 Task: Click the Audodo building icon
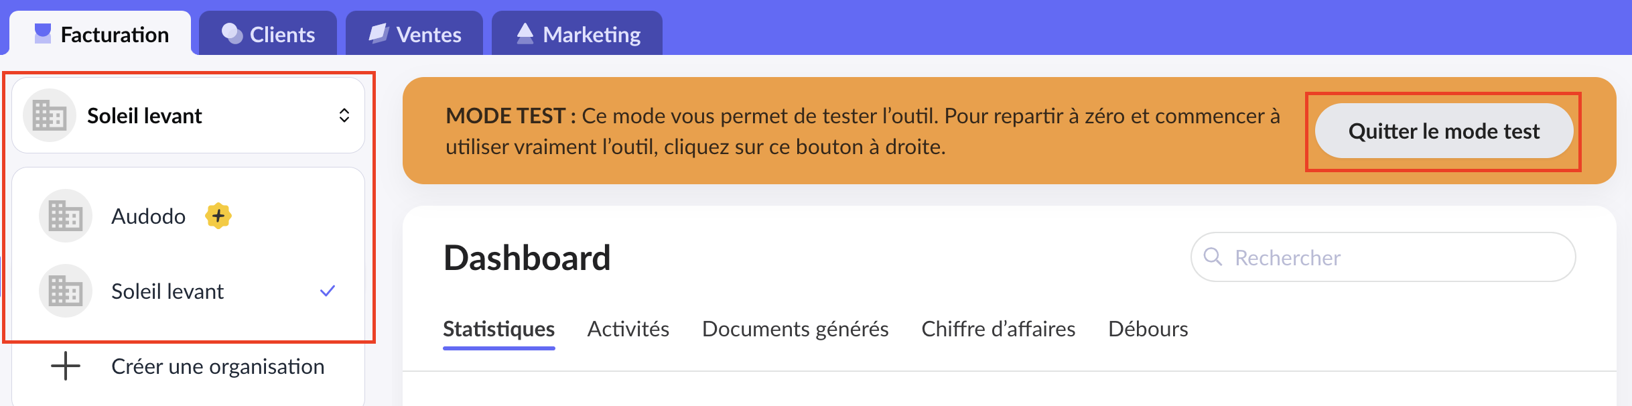tap(66, 216)
